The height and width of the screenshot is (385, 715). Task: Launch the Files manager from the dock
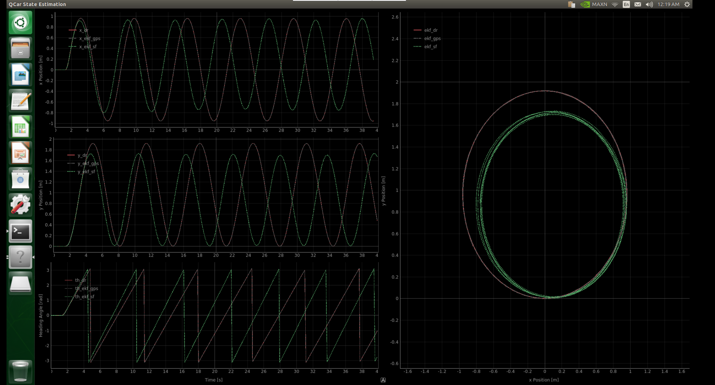coord(20,49)
